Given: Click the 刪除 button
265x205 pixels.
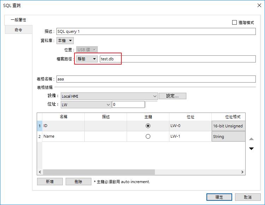Looking at the screenshot, I should point(78,182).
